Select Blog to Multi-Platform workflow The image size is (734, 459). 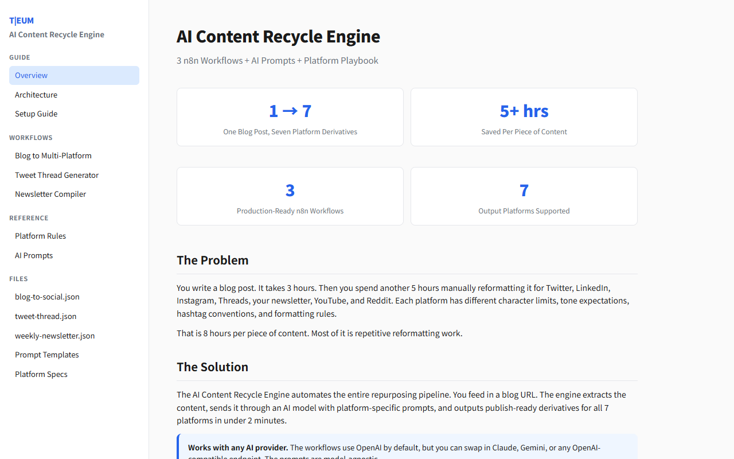[x=53, y=155]
